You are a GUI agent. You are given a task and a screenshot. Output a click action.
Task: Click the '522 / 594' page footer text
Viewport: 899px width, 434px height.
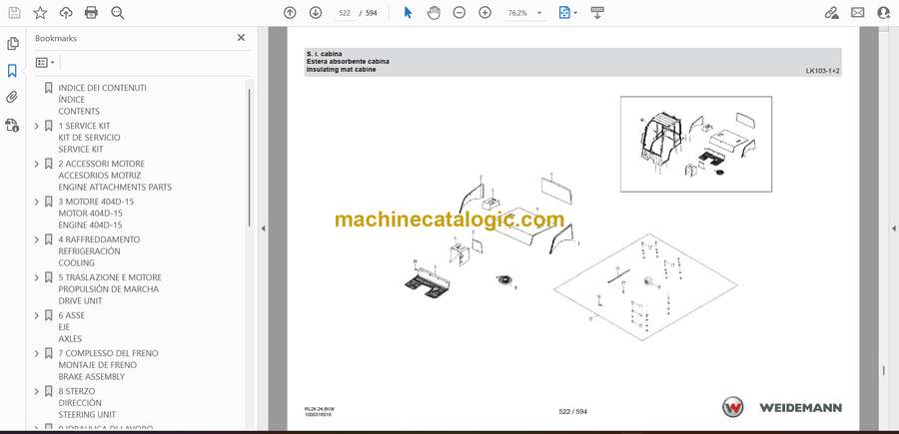pos(572,411)
